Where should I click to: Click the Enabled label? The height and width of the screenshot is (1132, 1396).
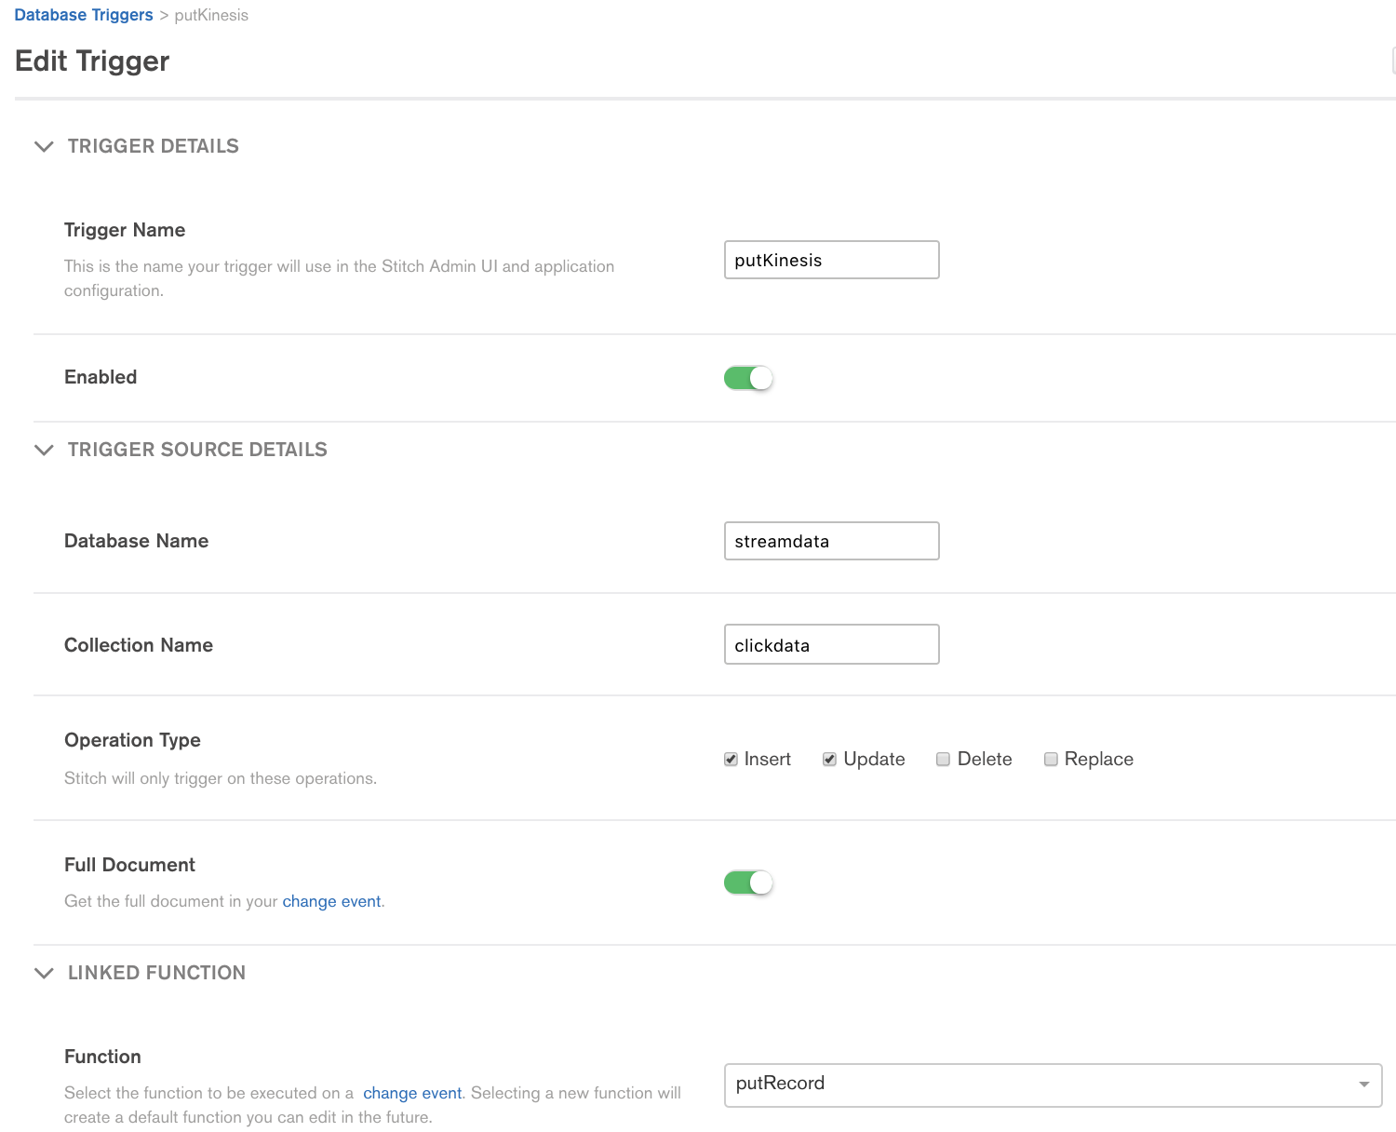pos(101,377)
